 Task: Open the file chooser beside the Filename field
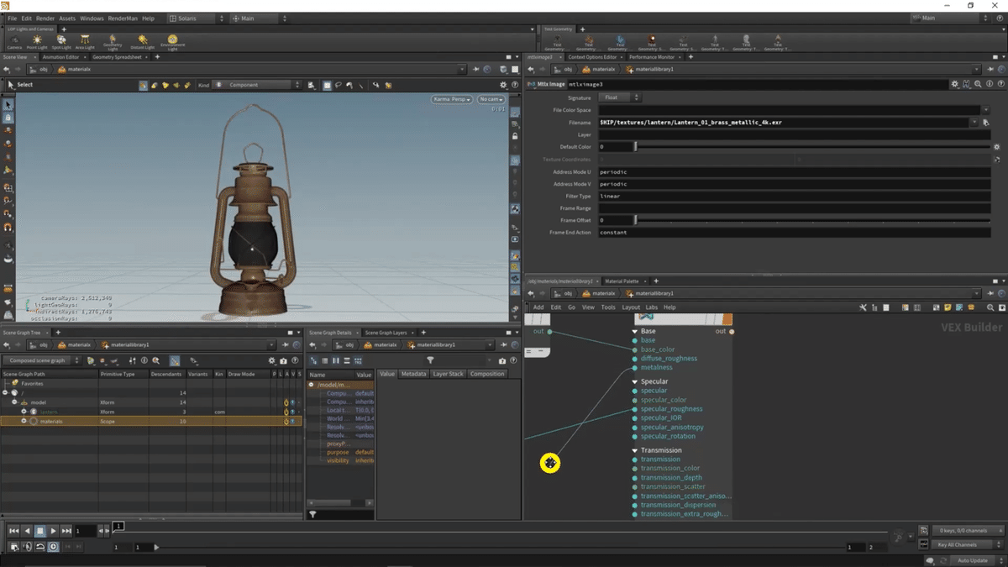click(x=984, y=123)
